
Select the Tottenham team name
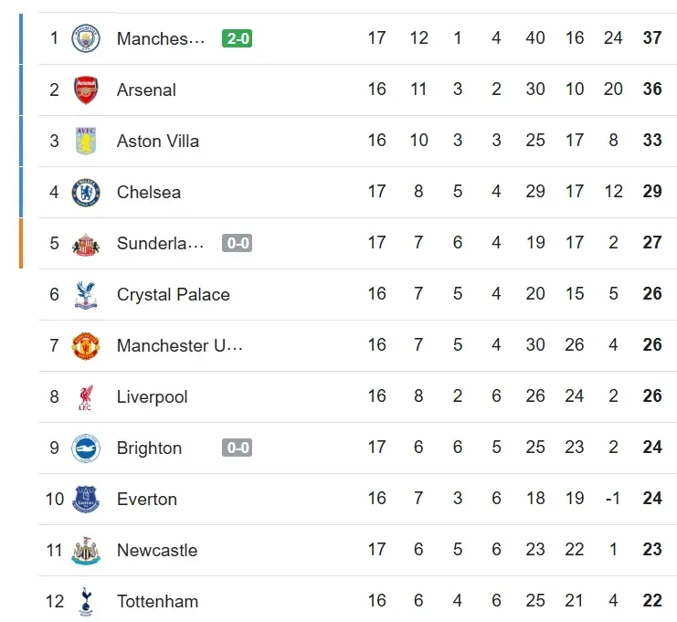pos(157,601)
